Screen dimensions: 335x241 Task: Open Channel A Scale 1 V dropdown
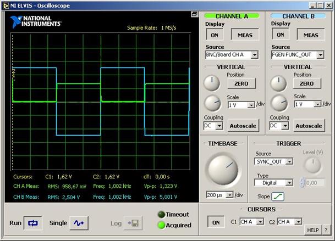coord(241,105)
